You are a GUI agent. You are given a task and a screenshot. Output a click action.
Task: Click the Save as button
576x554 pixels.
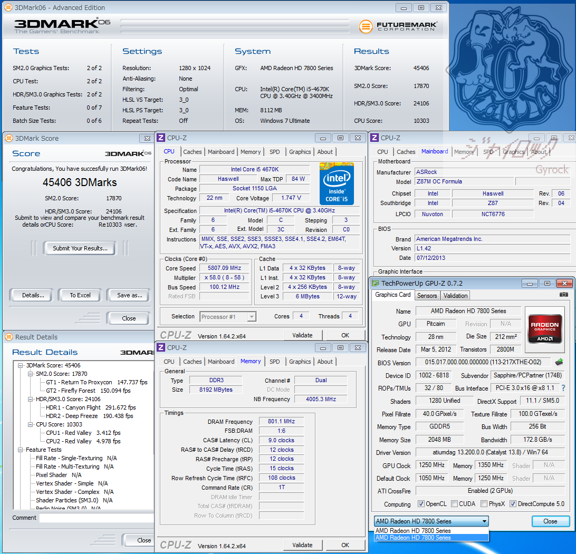129,295
